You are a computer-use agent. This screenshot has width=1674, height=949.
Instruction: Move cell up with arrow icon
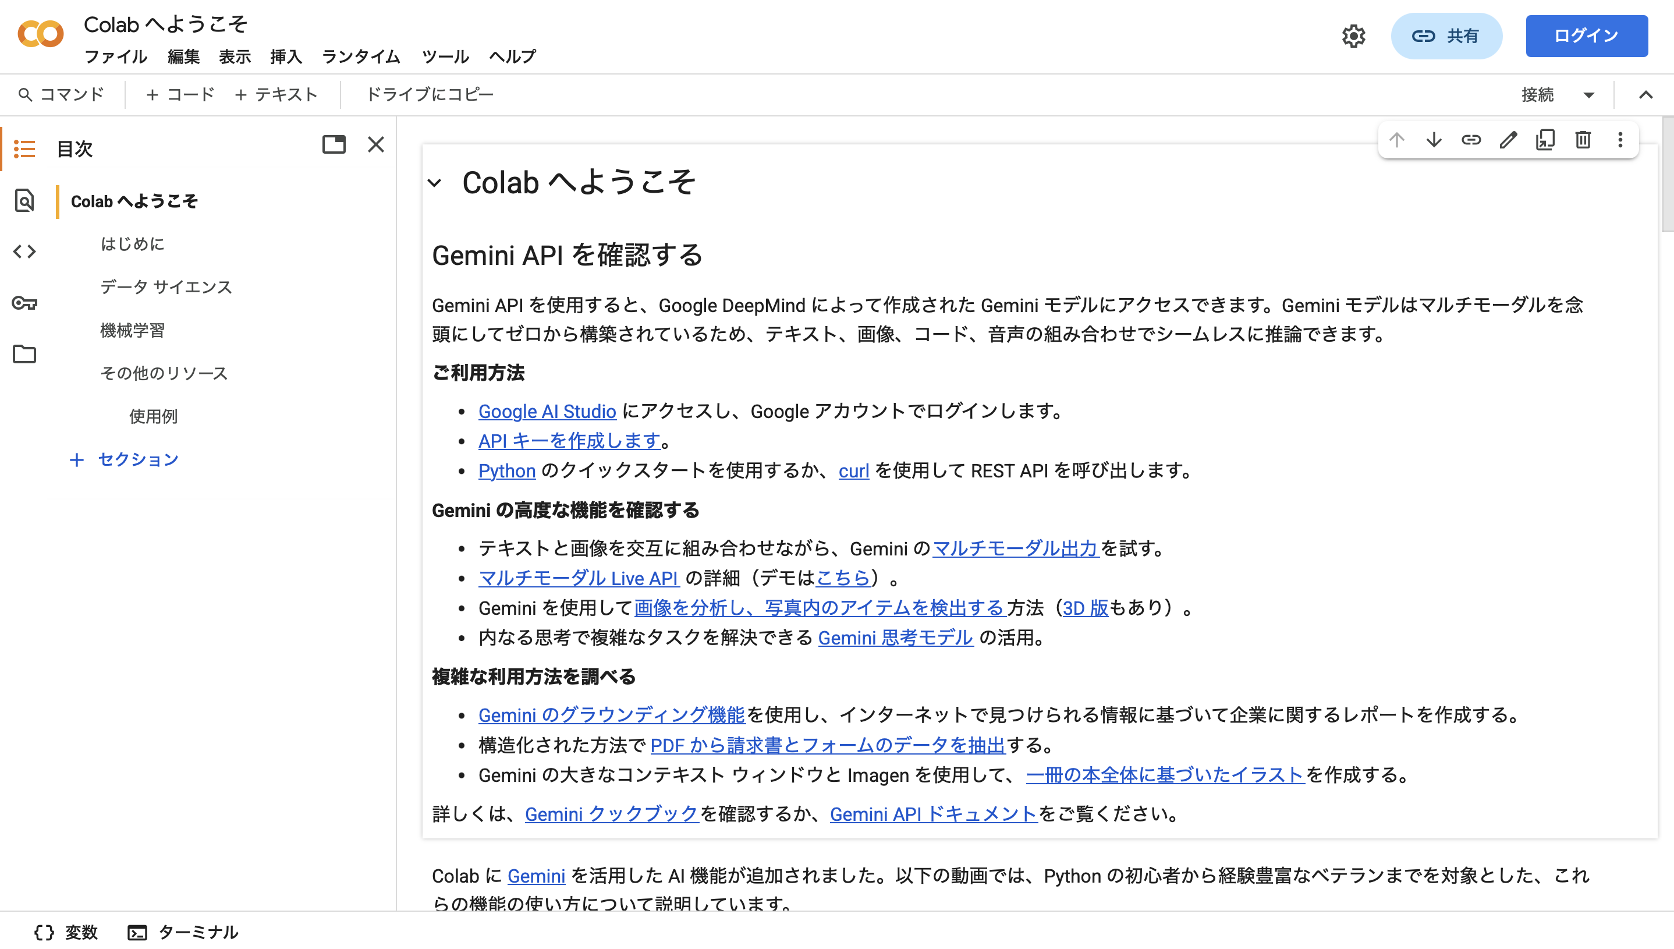click(1396, 140)
